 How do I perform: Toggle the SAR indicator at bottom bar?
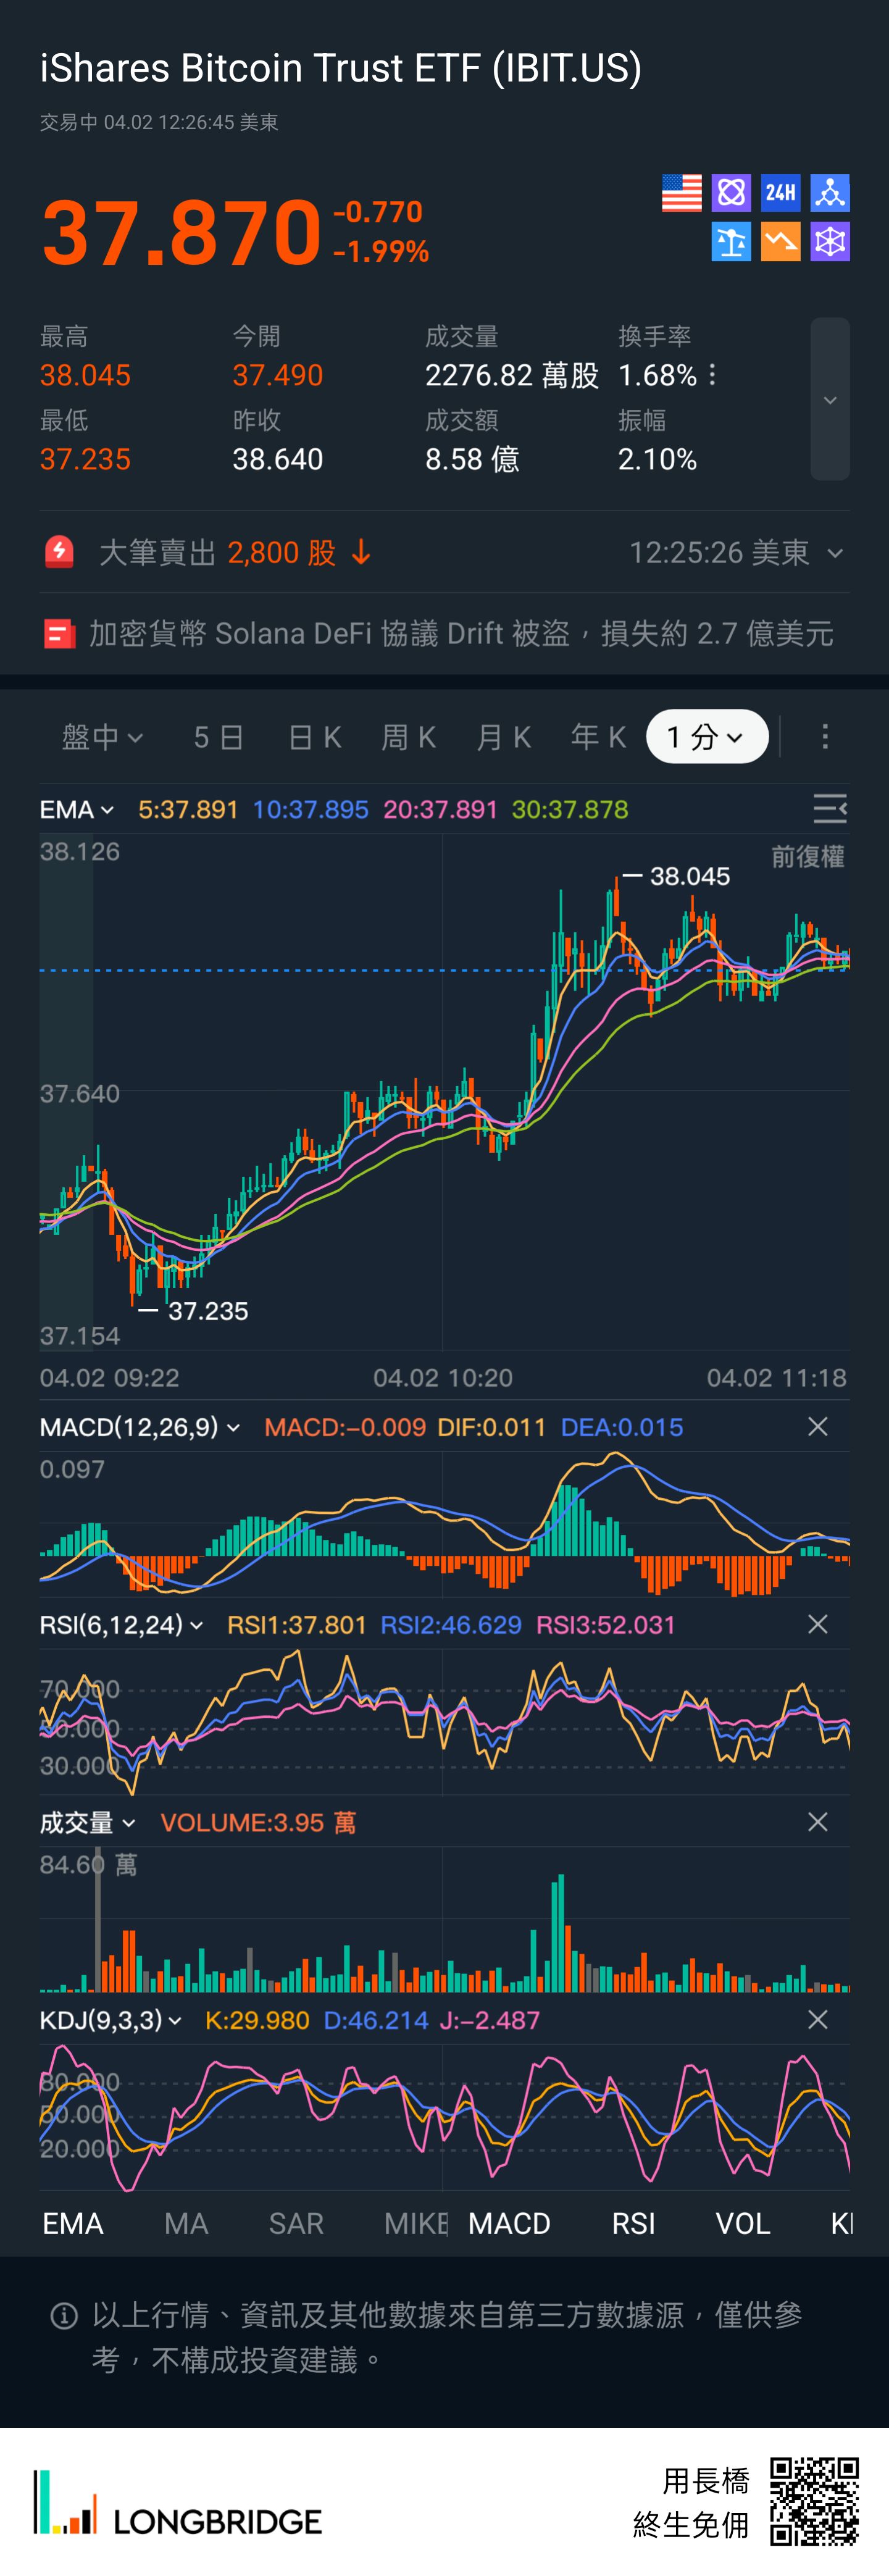tap(296, 2223)
